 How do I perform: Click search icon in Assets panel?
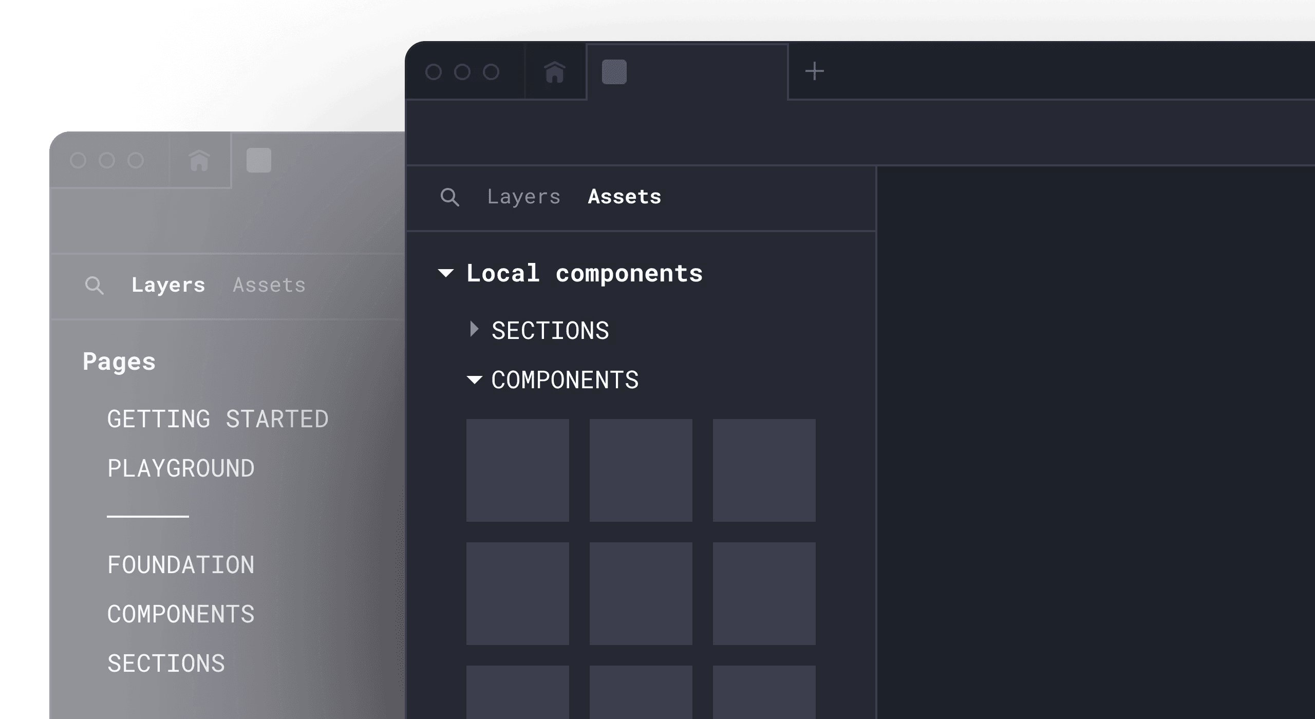tap(449, 197)
